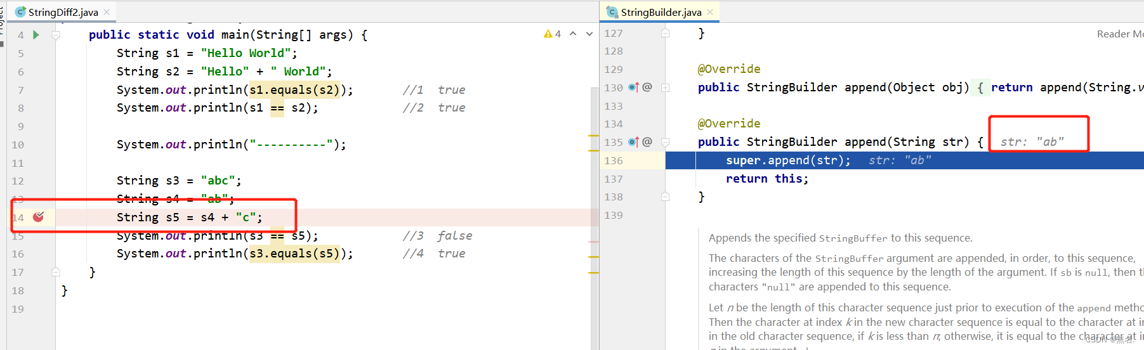
Task: Click the fold end marker on line 127
Action: 666,33
